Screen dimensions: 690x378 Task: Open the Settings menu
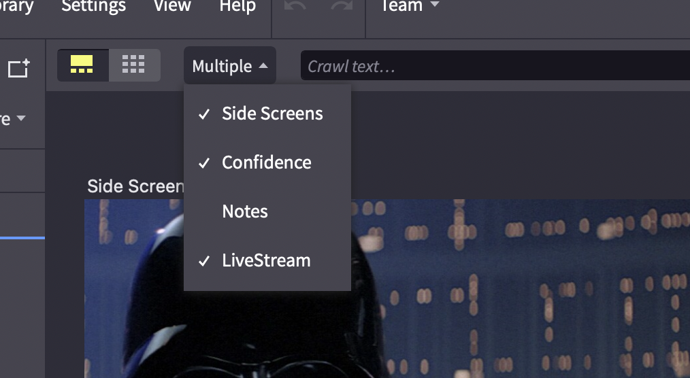tap(93, 6)
